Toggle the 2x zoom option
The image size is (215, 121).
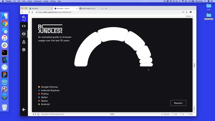tap(182, 114)
